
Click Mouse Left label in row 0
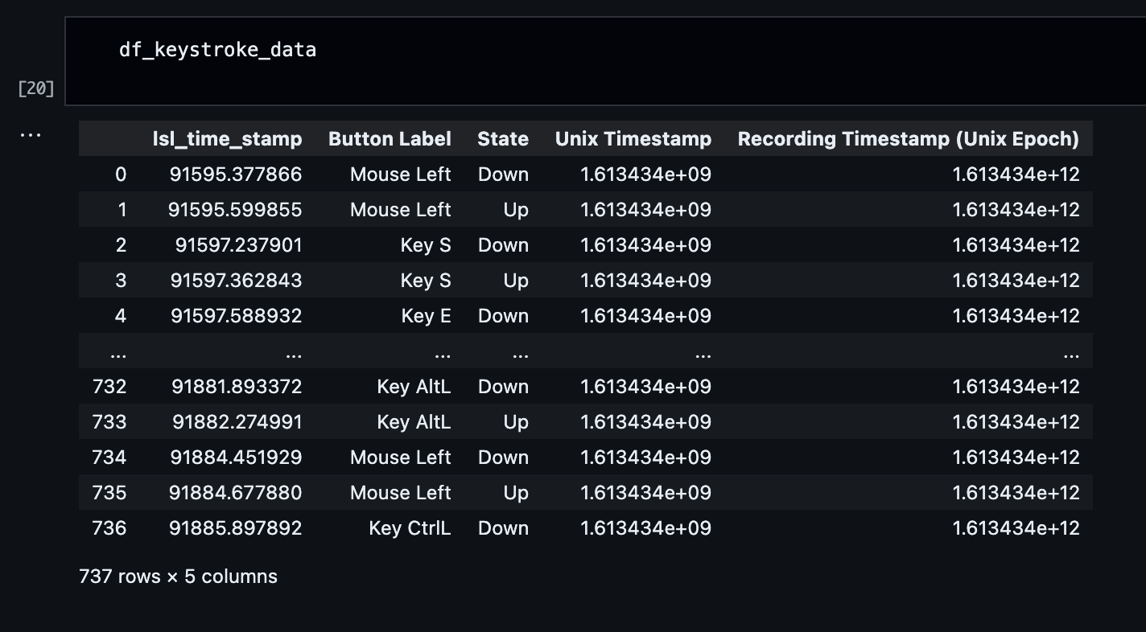click(x=401, y=174)
